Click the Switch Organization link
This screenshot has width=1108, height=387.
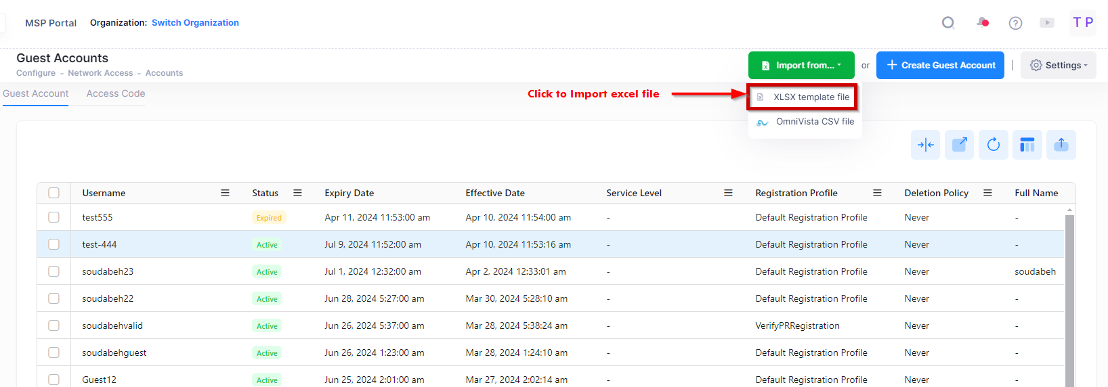195,23
